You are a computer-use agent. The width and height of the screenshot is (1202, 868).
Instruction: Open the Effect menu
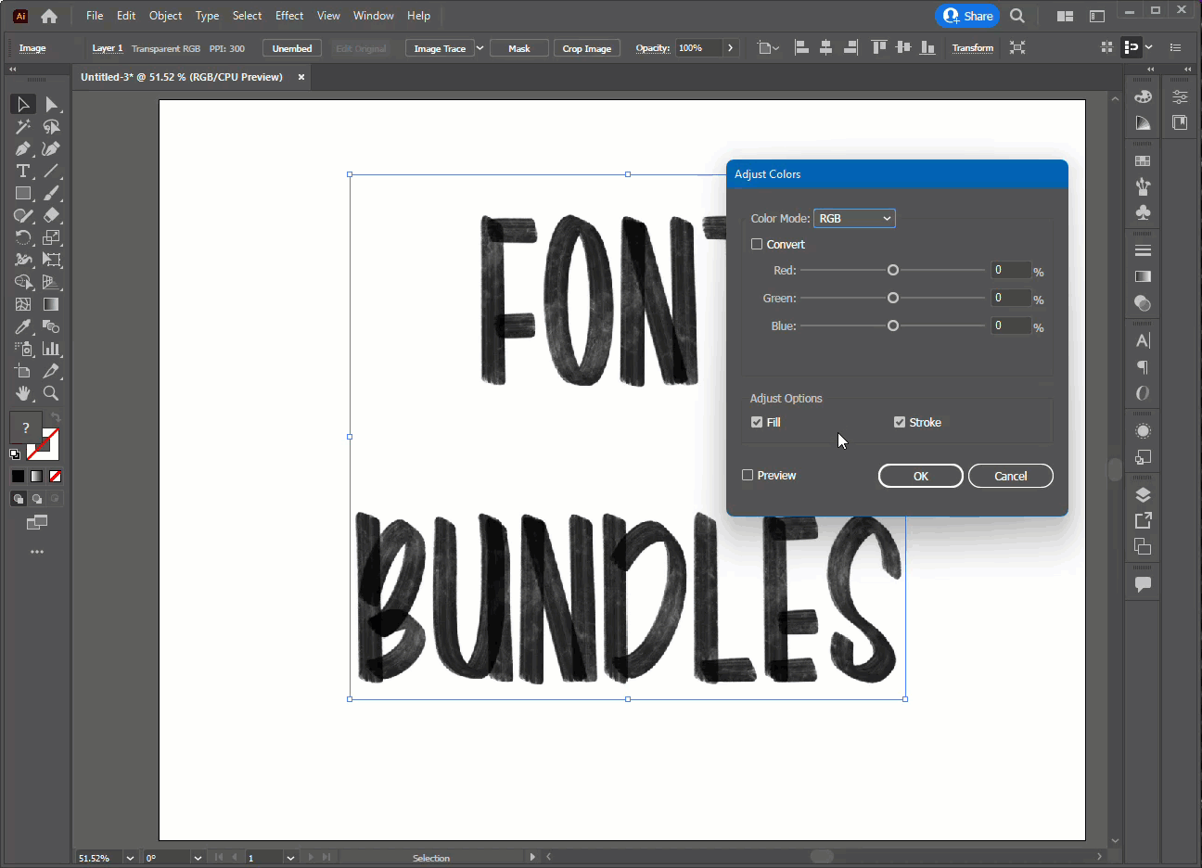(289, 16)
